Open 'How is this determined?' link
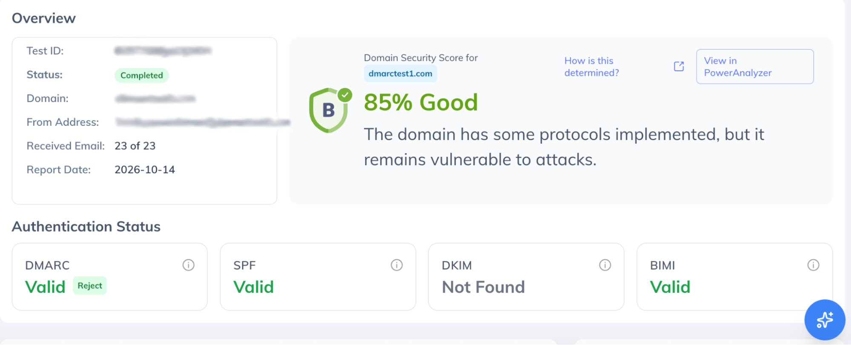 [591, 67]
